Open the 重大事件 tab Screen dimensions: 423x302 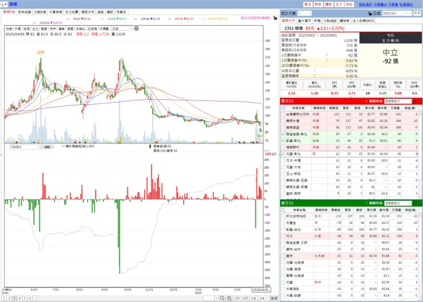pyautogui.click(x=304, y=21)
